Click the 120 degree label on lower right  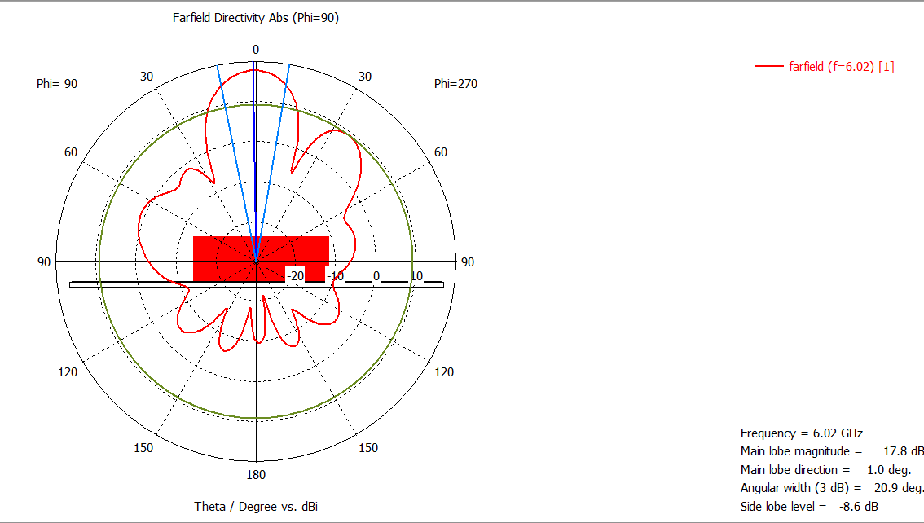(x=444, y=372)
